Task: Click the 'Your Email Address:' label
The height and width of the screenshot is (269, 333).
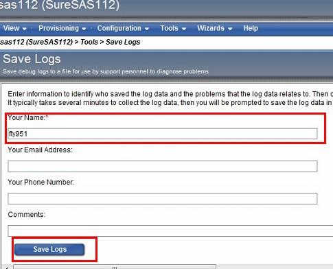Action: coord(41,150)
